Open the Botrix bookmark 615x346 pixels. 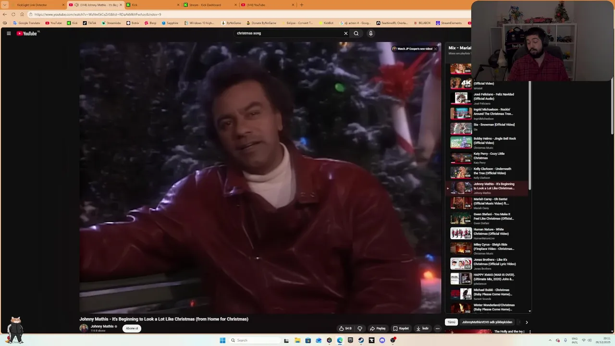point(133,23)
